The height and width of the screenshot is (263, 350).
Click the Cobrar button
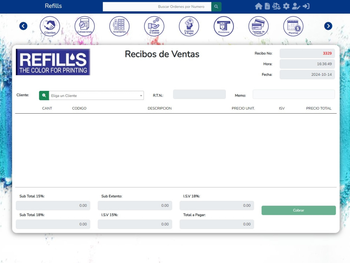[299, 210]
